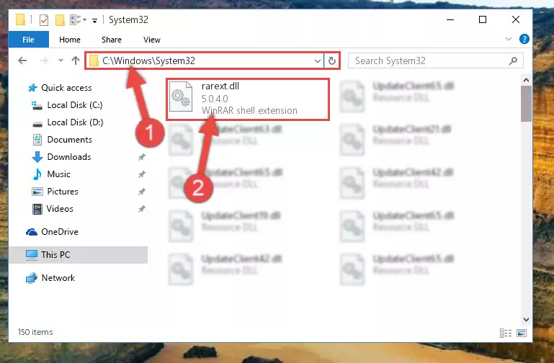Click the pin icon next to Videos
The width and height of the screenshot is (554, 363).
click(x=142, y=209)
